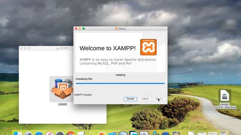The width and height of the screenshot is (241, 135).
Task: Click the XAMPP disk window title
Action: click(64, 48)
